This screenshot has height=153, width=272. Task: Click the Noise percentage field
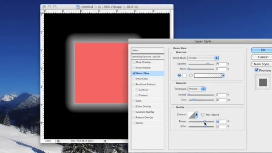tap(221, 69)
